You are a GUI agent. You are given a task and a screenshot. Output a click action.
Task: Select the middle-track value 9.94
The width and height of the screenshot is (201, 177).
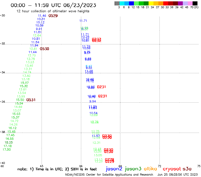pos(93,102)
